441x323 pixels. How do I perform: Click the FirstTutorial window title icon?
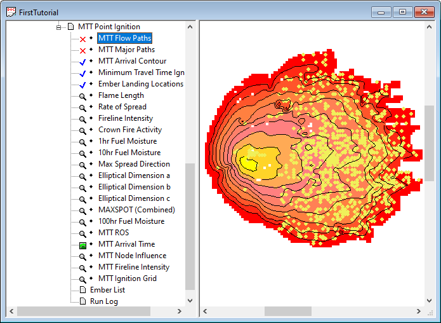pos(10,12)
